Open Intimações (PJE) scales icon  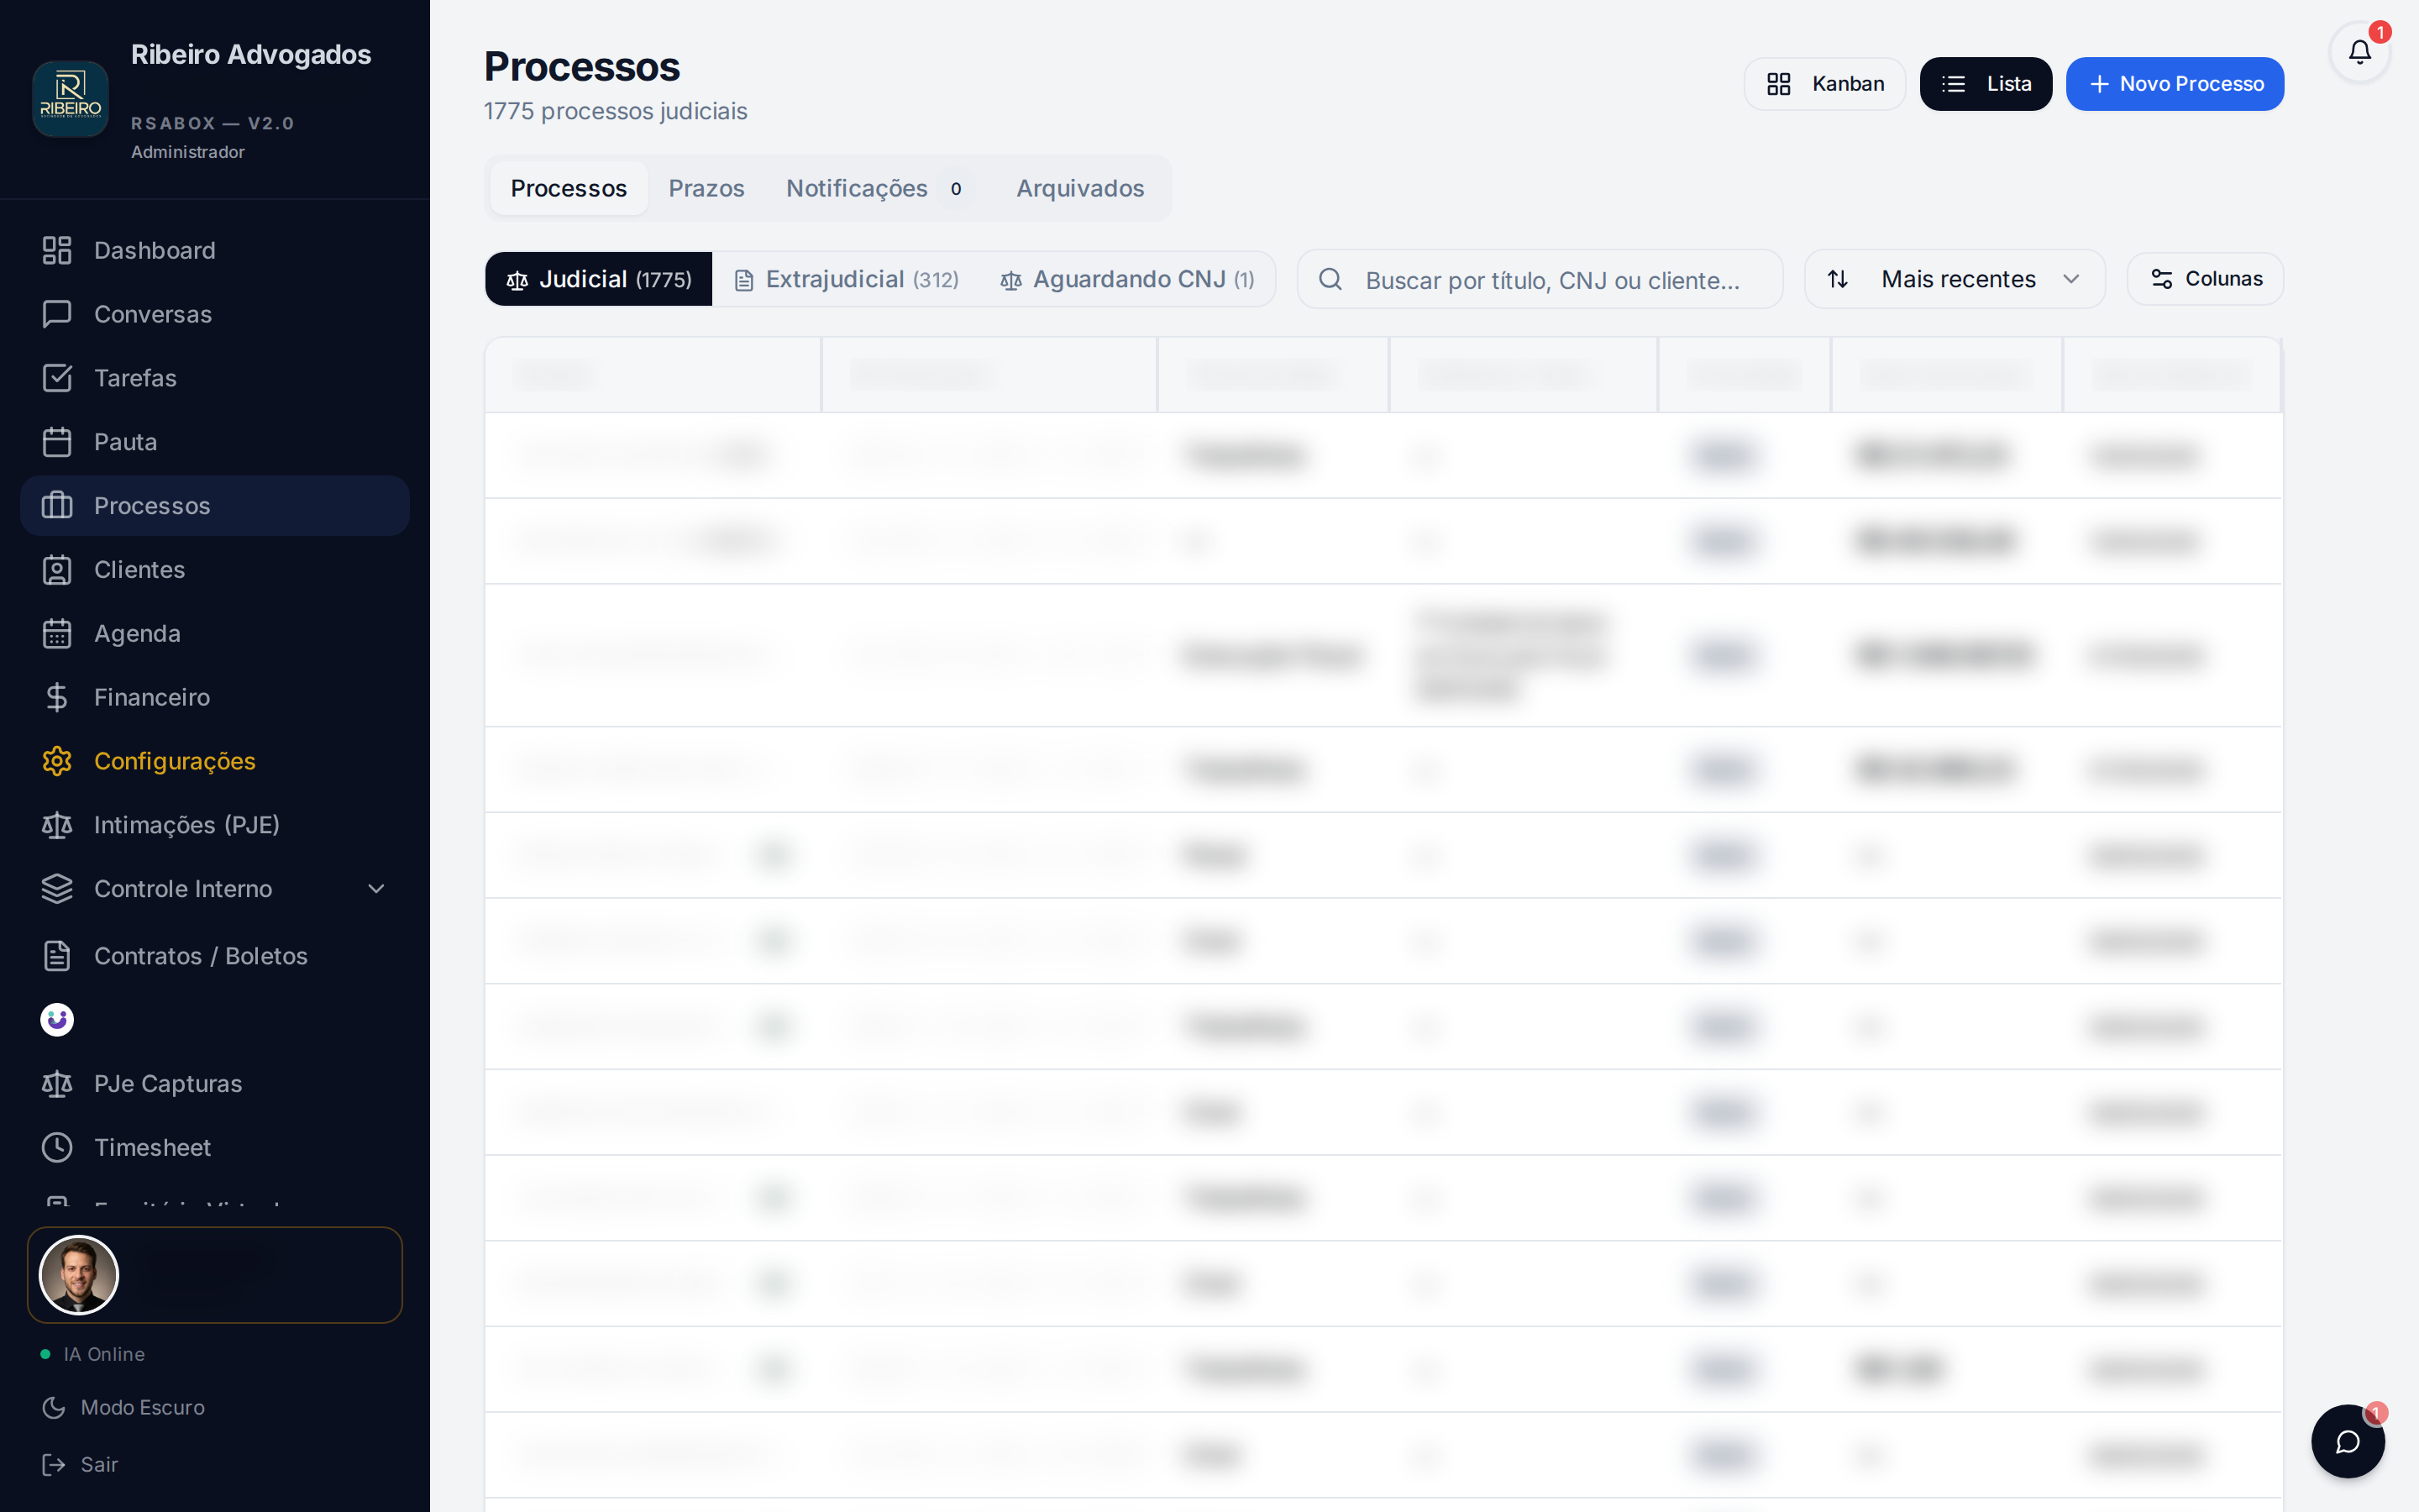click(x=57, y=825)
